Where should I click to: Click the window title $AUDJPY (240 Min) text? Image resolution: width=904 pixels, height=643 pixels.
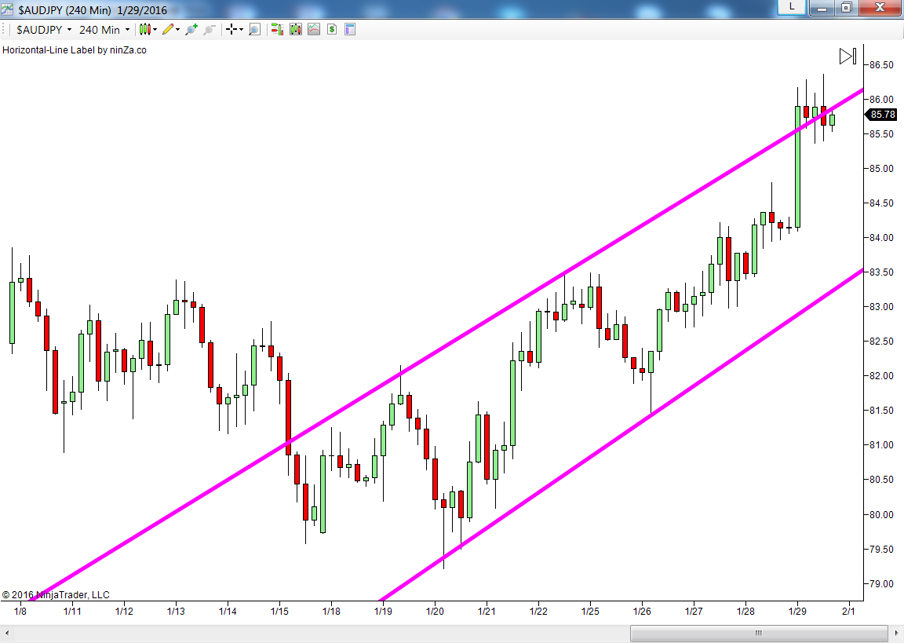point(64,9)
